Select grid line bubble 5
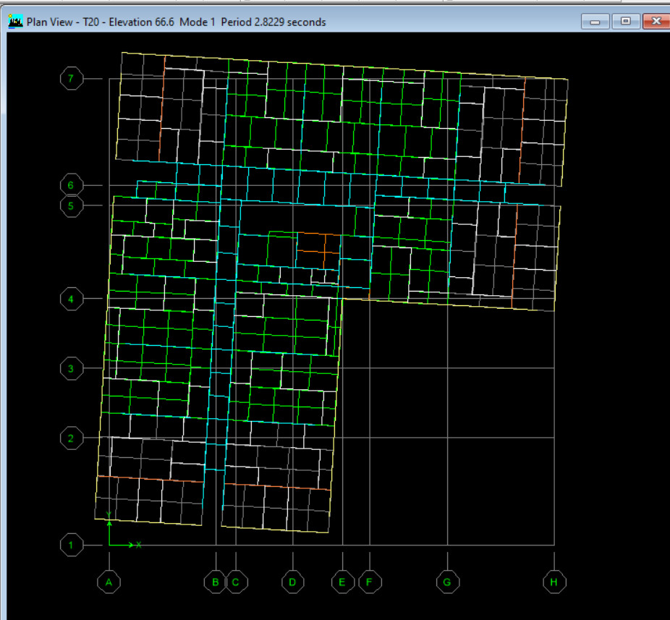This screenshot has width=670, height=620. 71,205
